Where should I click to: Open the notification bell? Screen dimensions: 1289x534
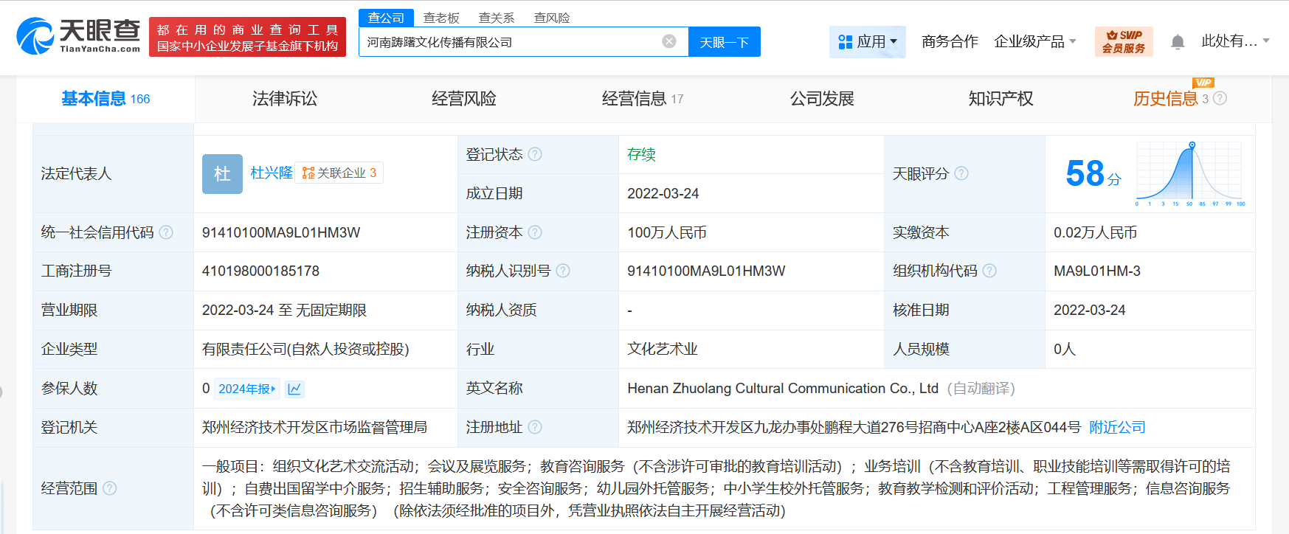[1178, 42]
